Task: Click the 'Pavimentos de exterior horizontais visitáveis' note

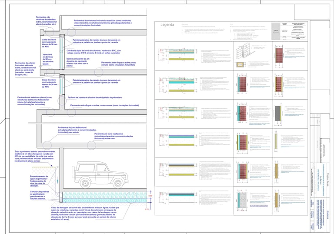Action: [x=25, y=69]
